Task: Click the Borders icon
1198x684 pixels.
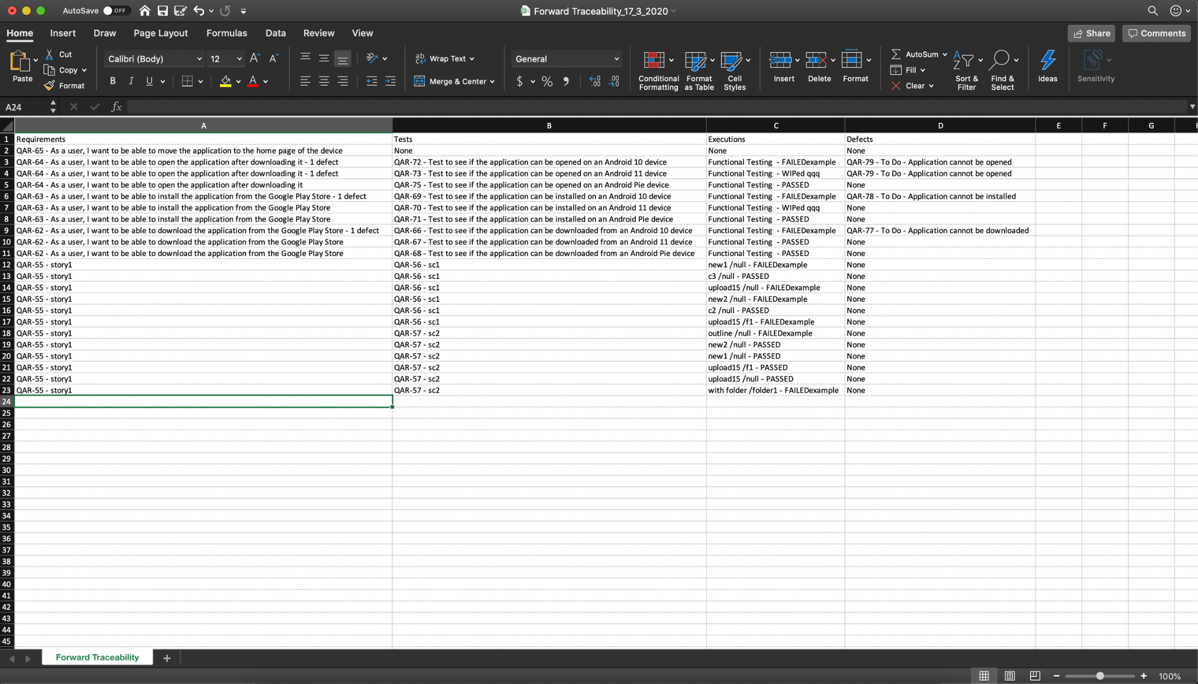Action: point(187,81)
